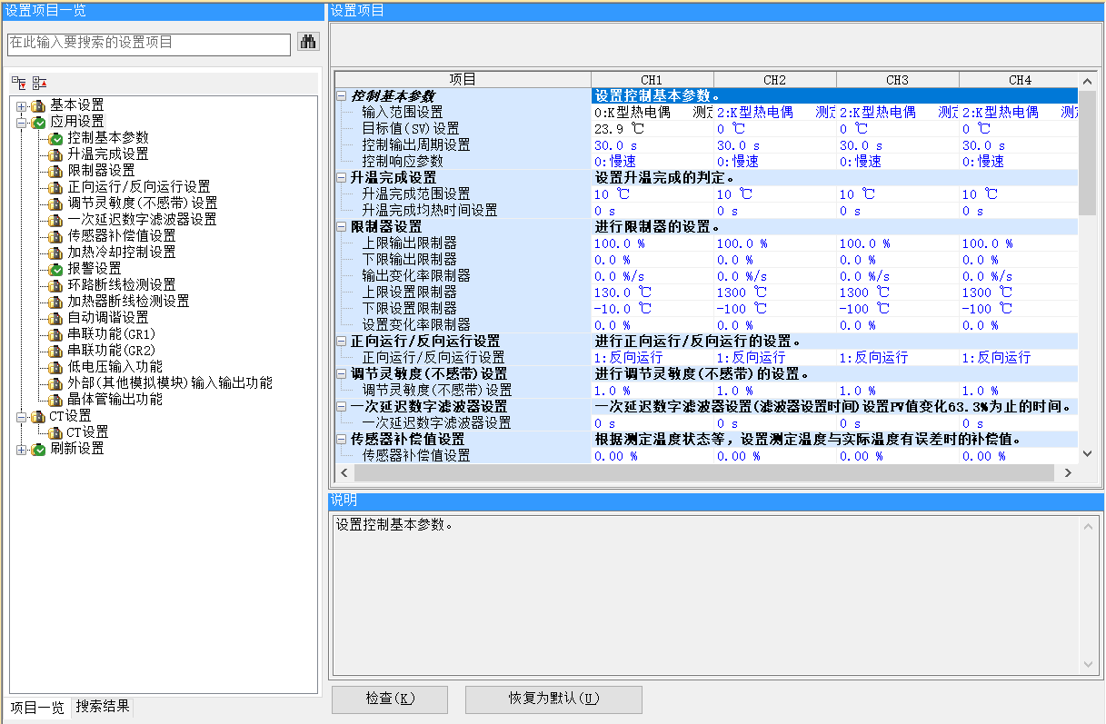Click the table's vertical scrollbar down arrow
The width and height of the screenshot is (1106, 724).
(x=1088, y=453)
